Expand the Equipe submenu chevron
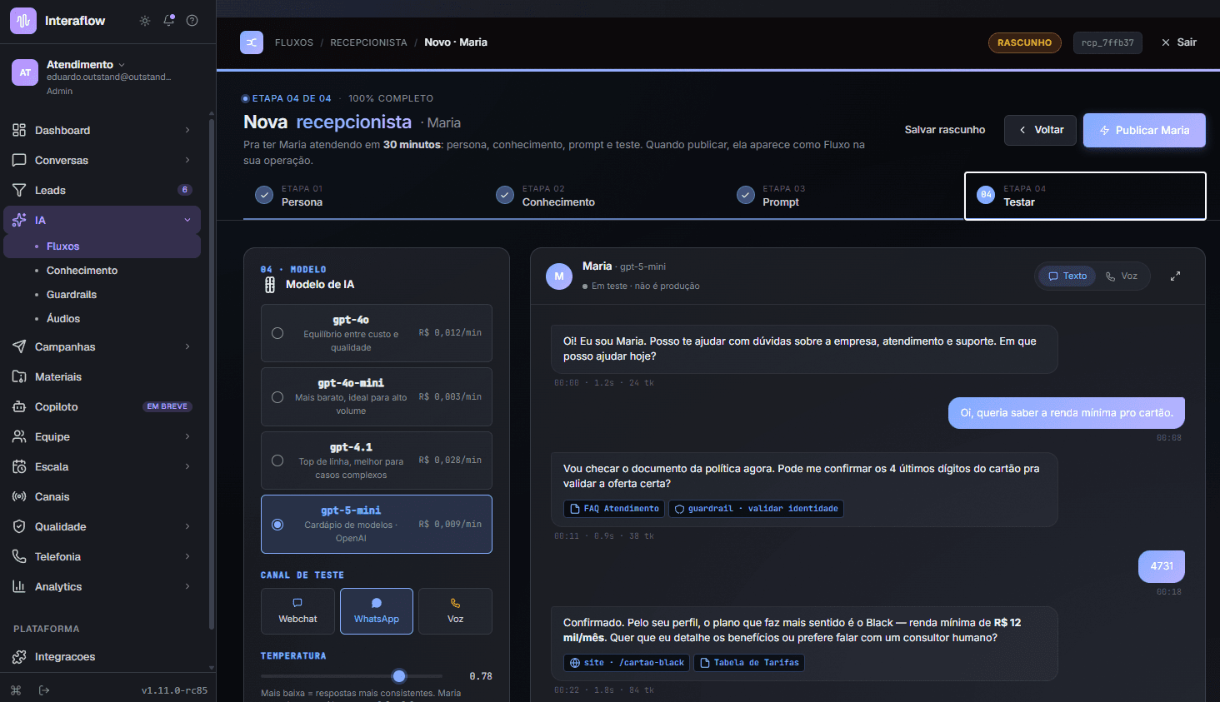Screen dimensions: 1220x702 pos(187,436)
